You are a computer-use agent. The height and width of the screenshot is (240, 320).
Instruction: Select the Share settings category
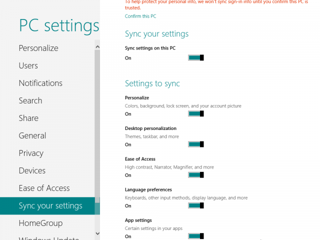28,118
